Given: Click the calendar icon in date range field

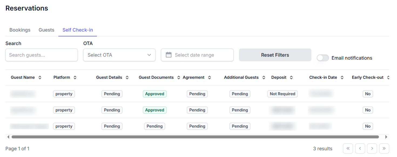Looking at the screenshot, I should coord(169,55).
